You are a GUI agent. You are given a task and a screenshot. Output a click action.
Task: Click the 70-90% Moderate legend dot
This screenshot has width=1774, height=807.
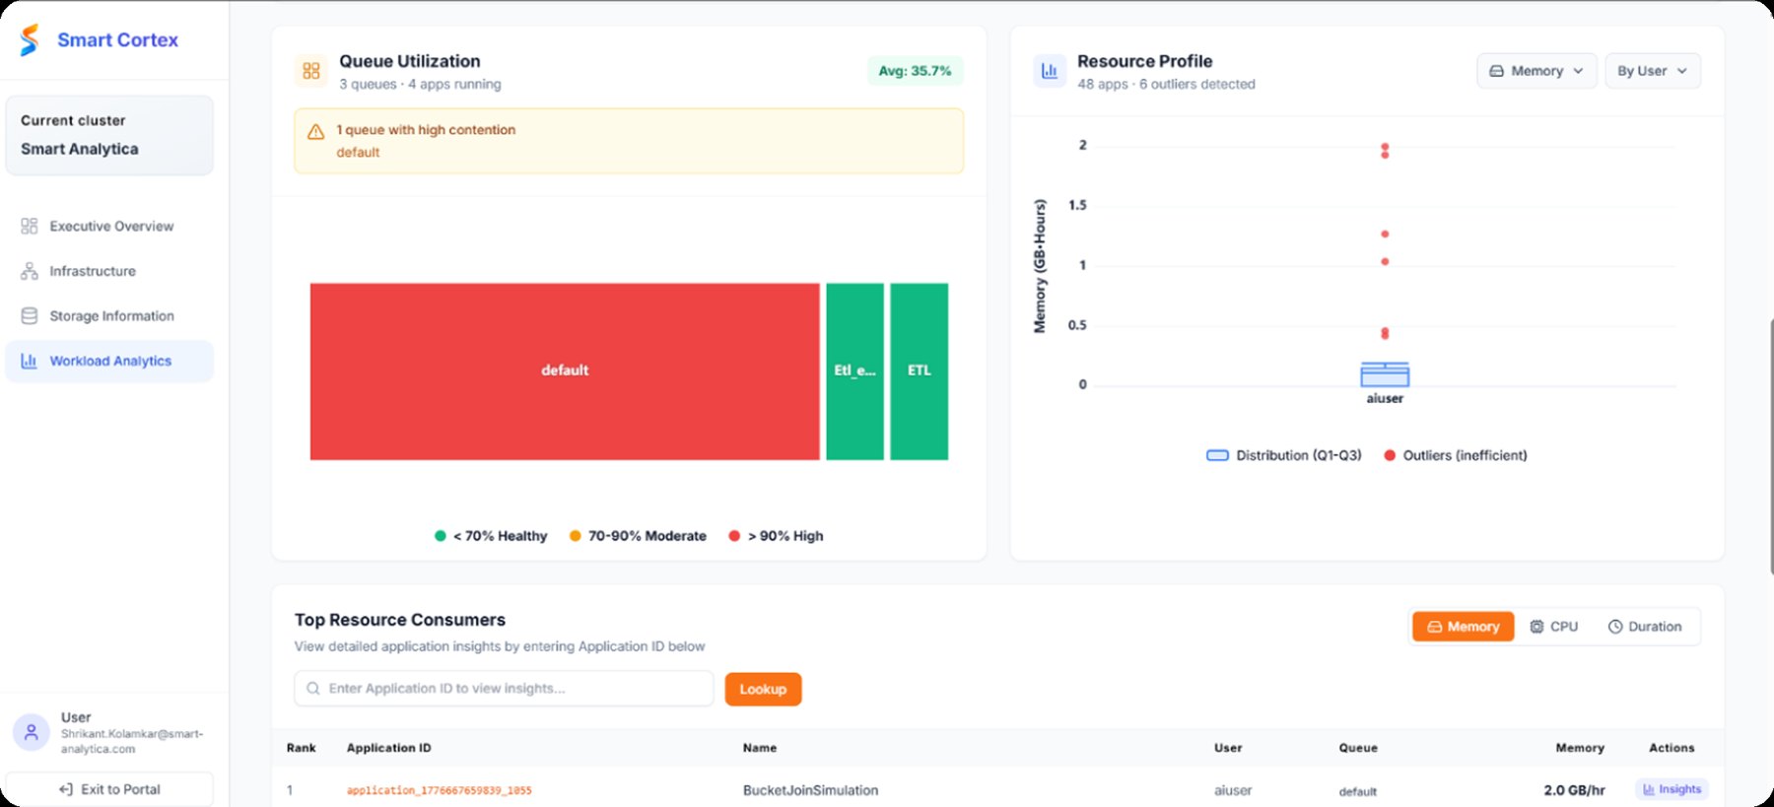click(x=576, y=536)
